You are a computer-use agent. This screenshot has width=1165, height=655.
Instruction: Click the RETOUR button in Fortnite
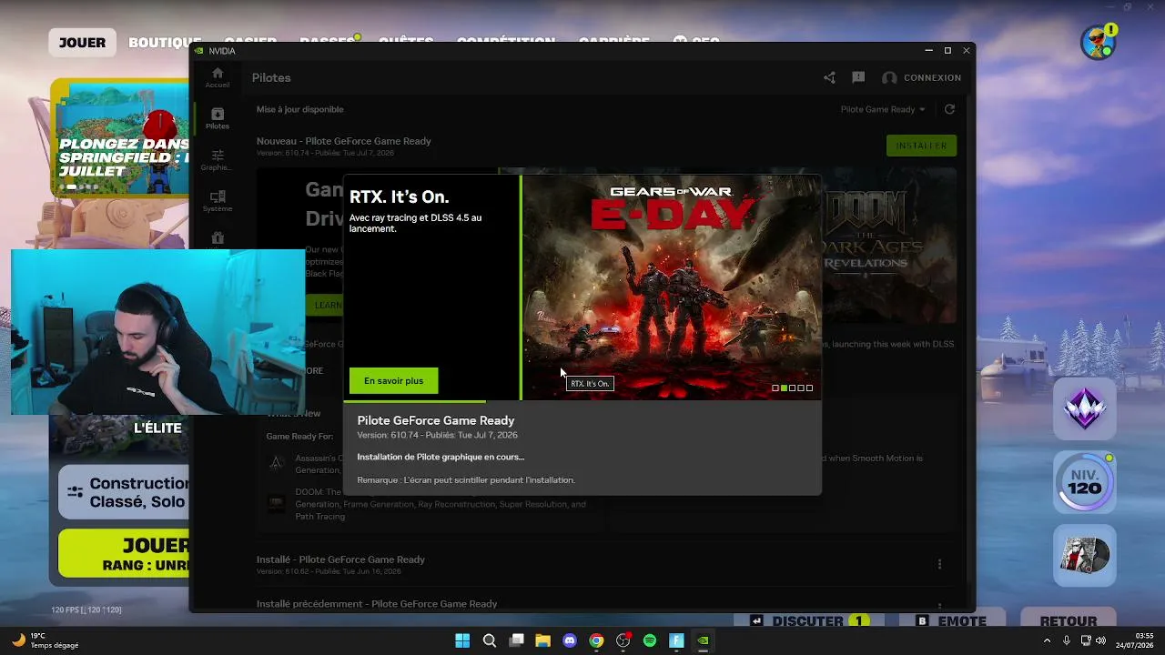[1069, 621]
